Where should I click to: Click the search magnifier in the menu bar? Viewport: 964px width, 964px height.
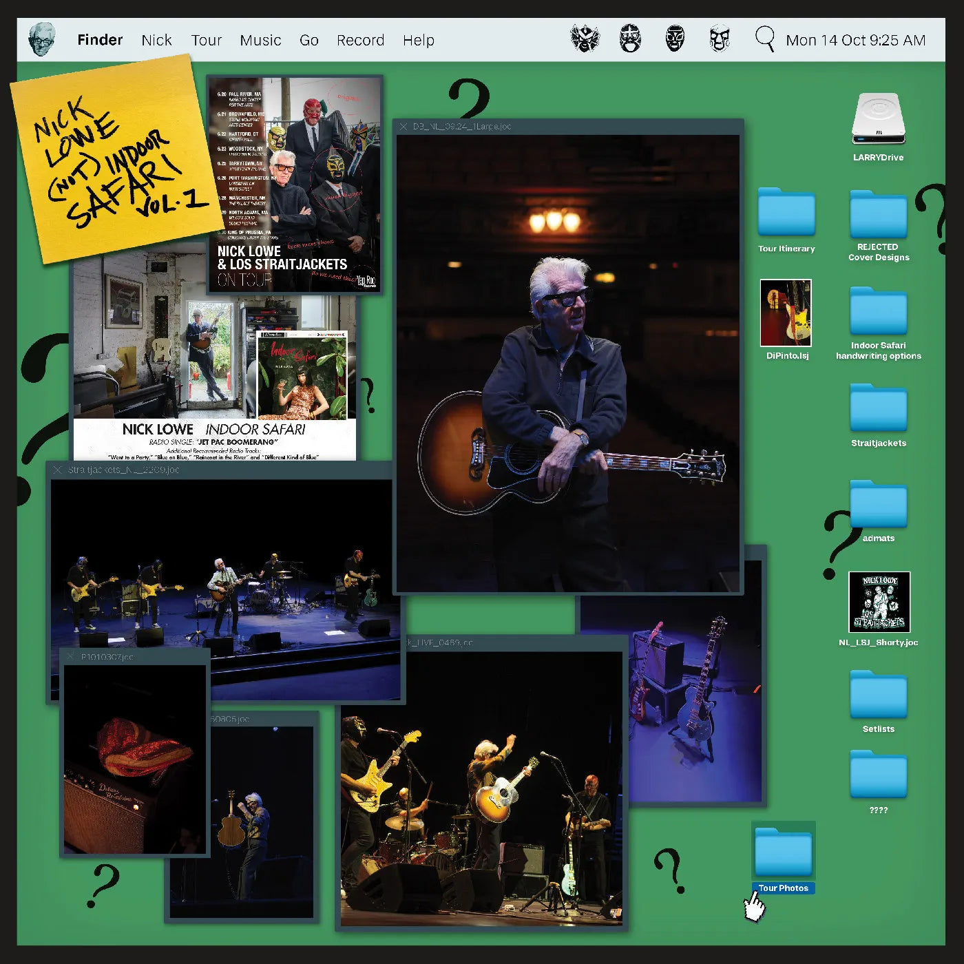[761, 40]
